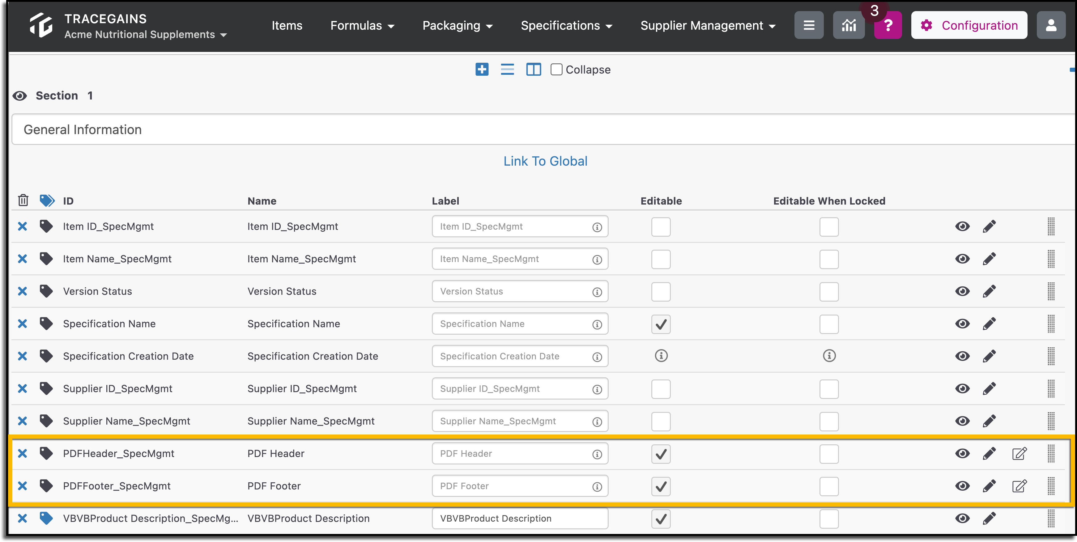Expand the Formulas menu
Screen dimensions: 1077x542
click(362, 25)
